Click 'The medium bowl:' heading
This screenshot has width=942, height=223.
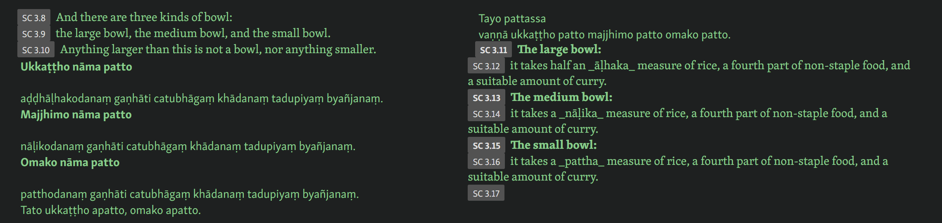click(561, 97)
